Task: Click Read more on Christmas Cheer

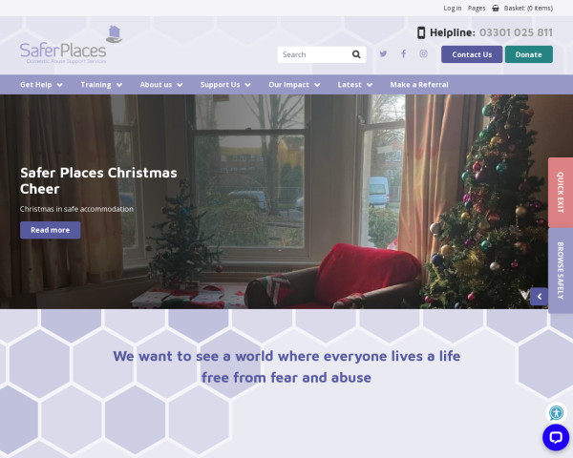Action: coord(50,230)
